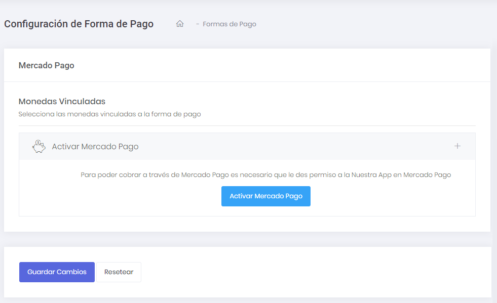Save with the Guardar Cambios button
The image size is (497, 303).
57,272
